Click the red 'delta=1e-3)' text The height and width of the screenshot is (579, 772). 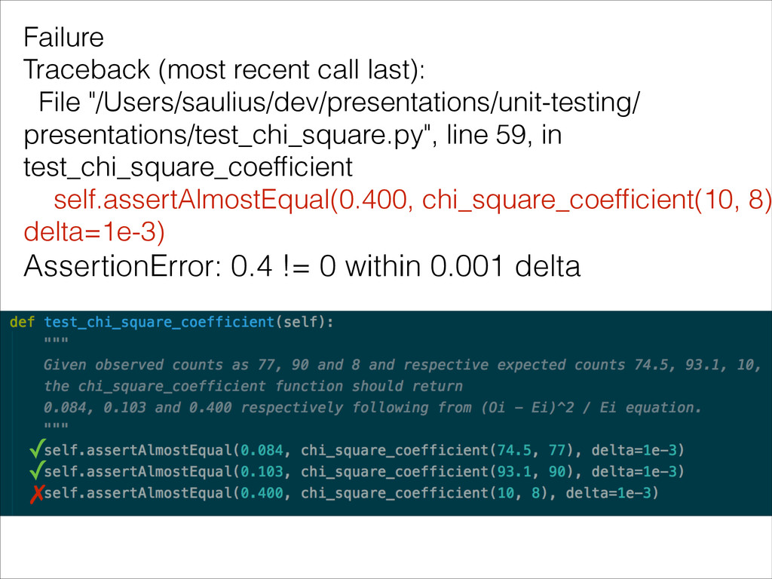(x=94, y=232)
